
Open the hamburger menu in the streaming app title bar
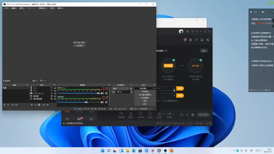197,31
